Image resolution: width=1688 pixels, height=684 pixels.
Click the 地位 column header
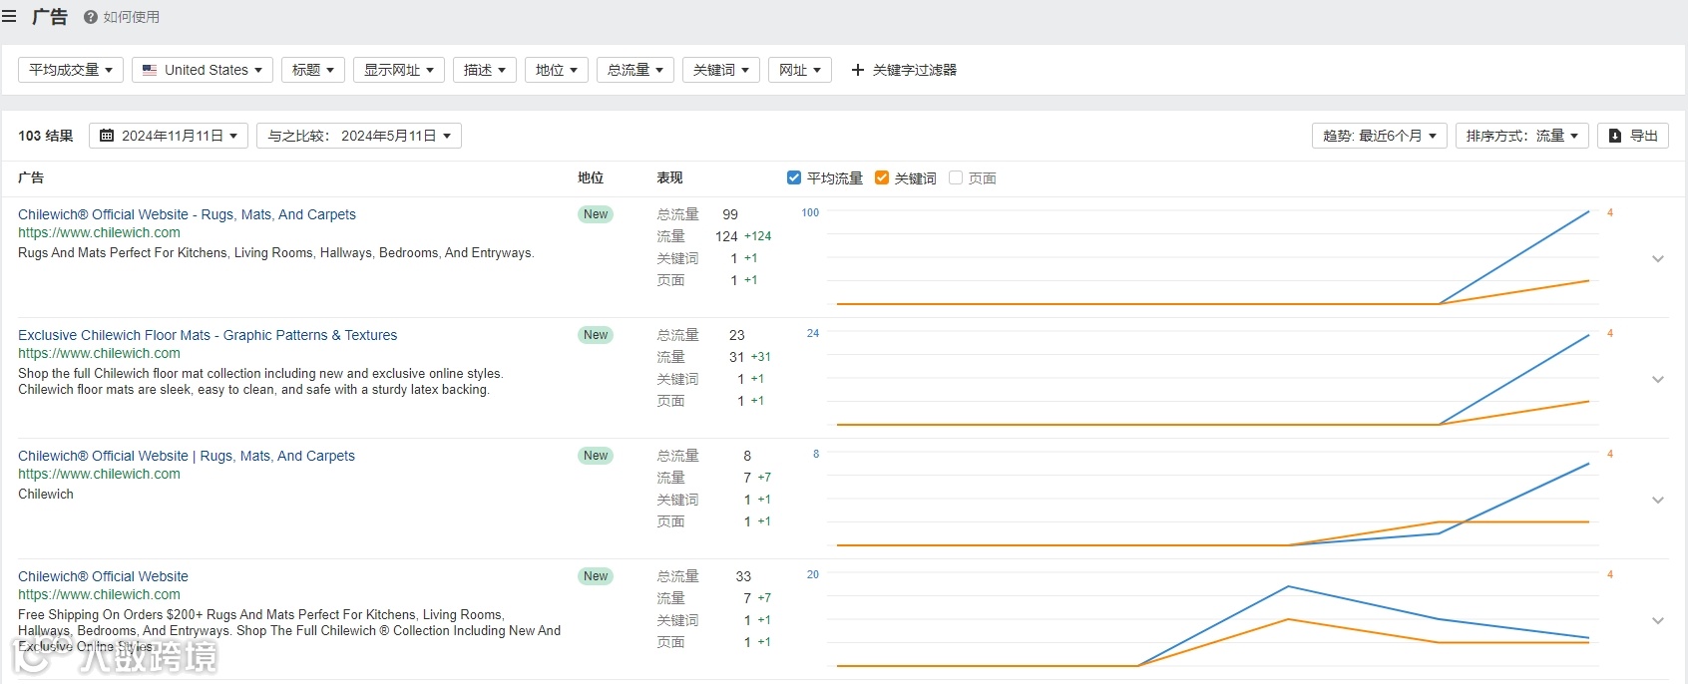591,177
